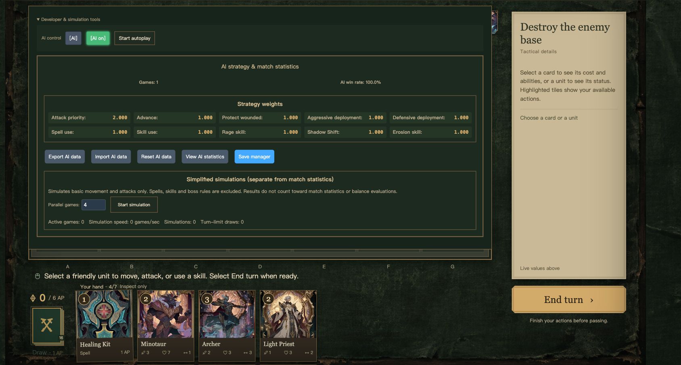Image resolution: width=681 pixels, height=365 pixels.
Task: Click the Tactical details label
Action: 538,52
